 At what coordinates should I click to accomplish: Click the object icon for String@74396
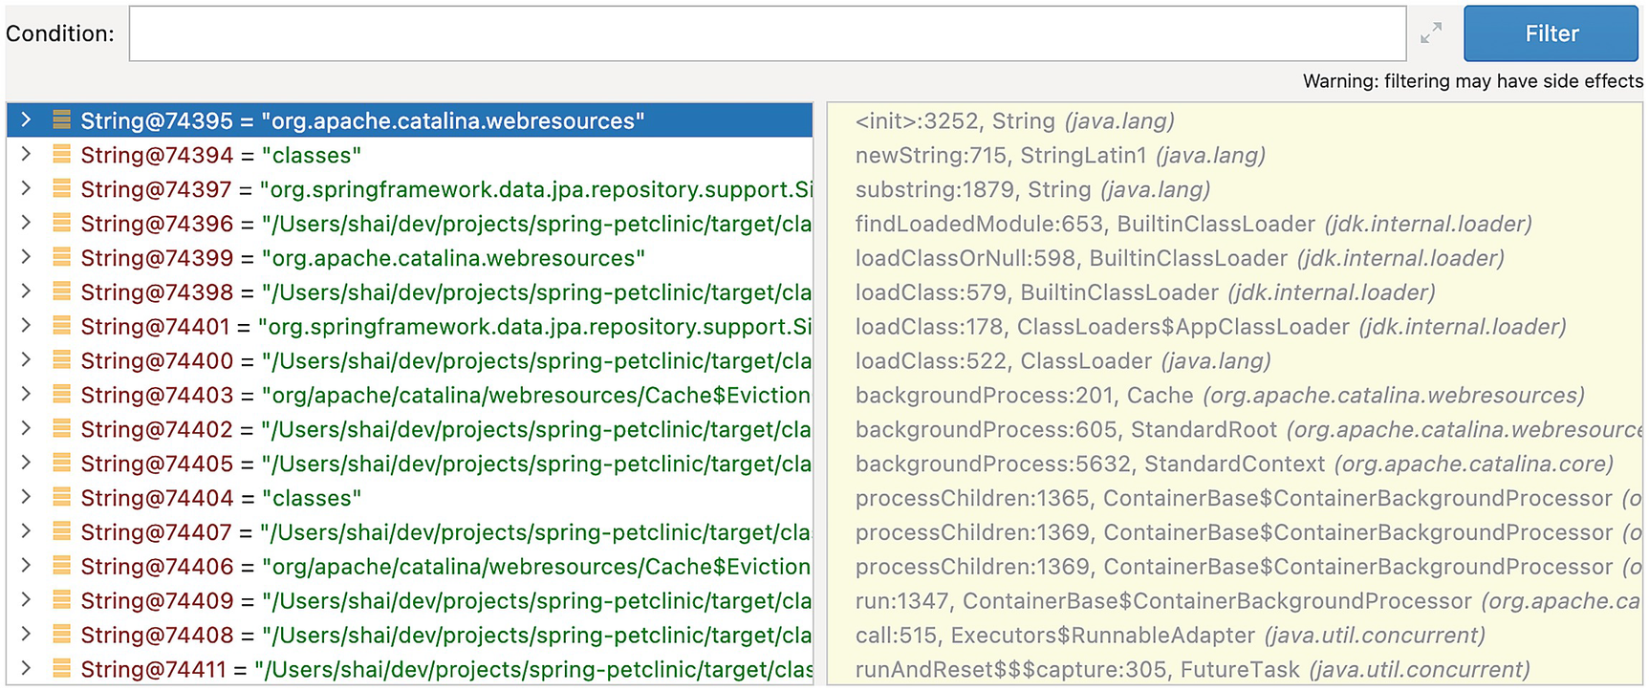[62, 224]
